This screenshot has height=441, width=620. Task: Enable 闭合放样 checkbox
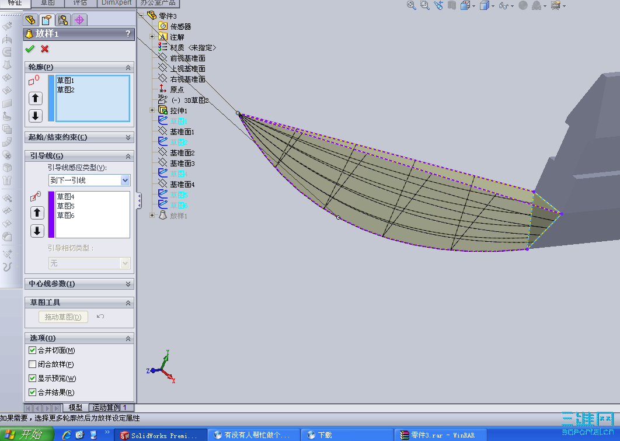pos(33,364)
